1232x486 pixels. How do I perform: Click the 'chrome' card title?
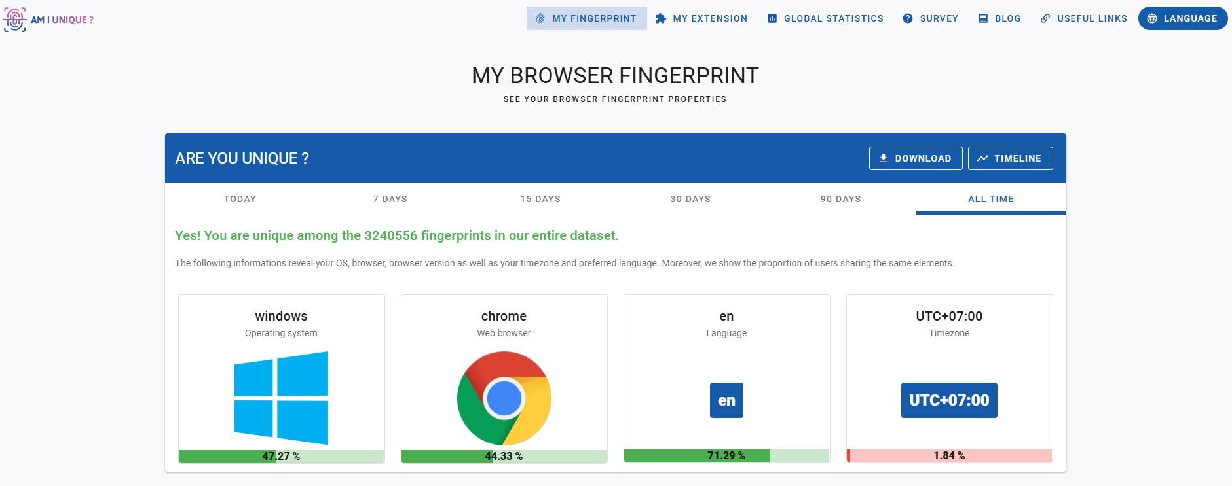click(504, 316)
